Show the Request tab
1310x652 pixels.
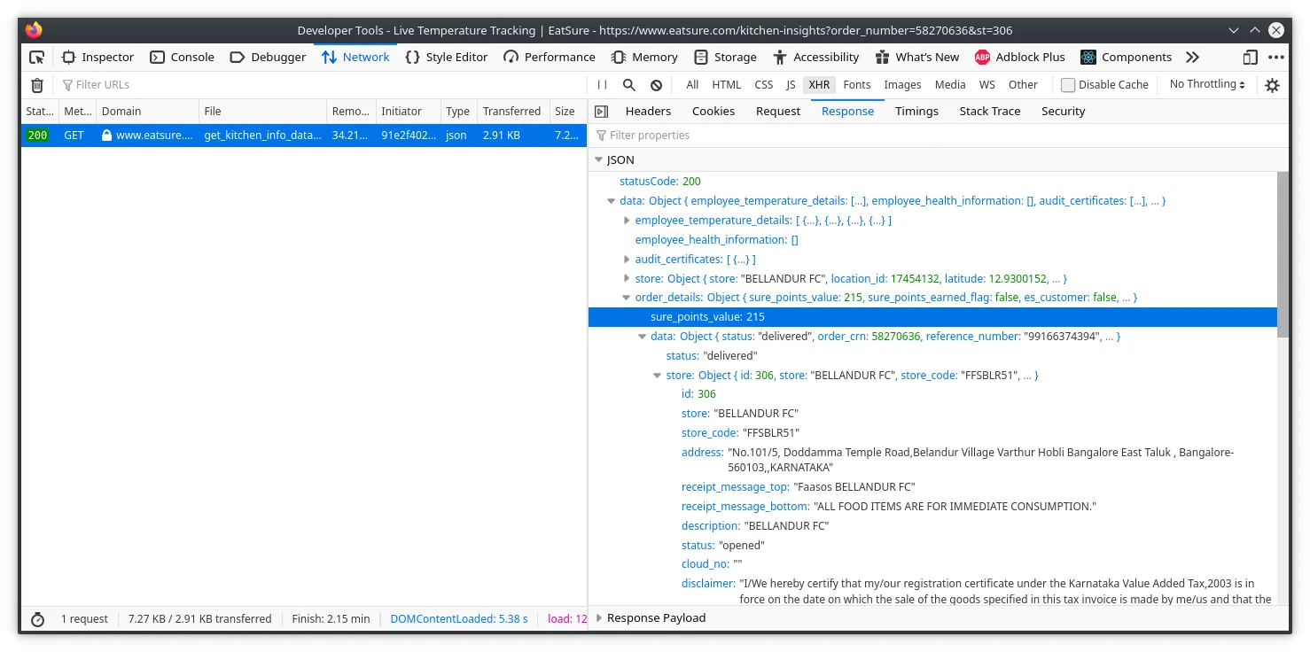click(x=778, y=112)
